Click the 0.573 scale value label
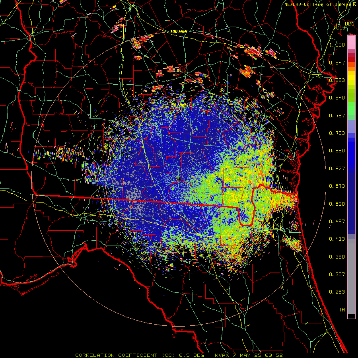The width and height of the screenshot is (358, 358). coord(337,186)
